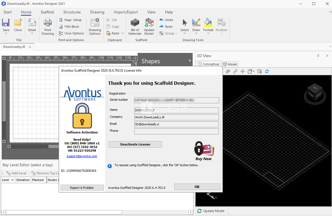Click the Cut scissors icon

pos(108,20)
